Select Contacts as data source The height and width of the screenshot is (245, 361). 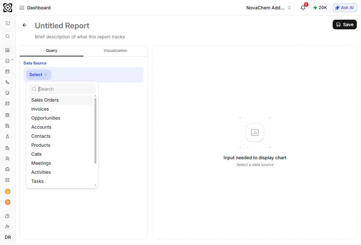61,136
